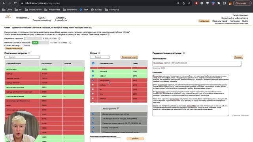Open the Wildberries bookmarks folder

click(x=52, y=9)
